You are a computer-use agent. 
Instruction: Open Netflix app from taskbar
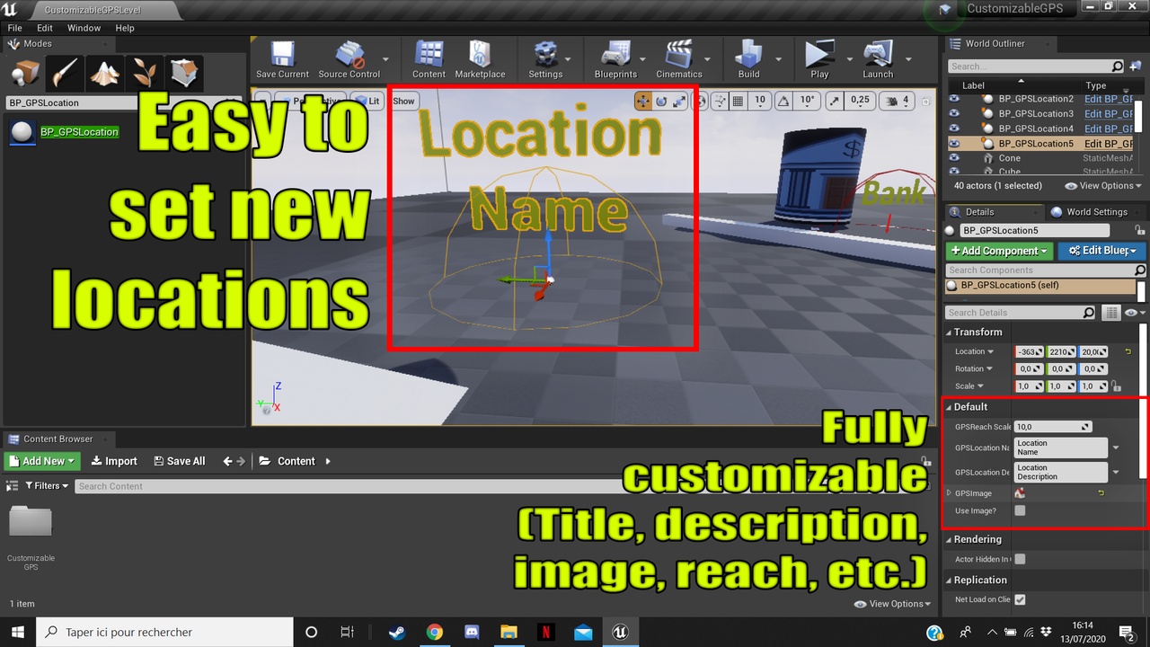click(545, 632)
